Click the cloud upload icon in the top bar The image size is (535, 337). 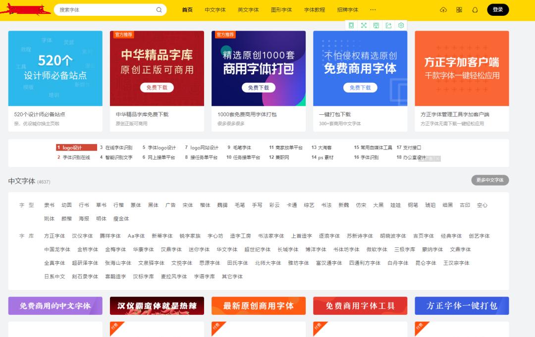tap(443, 9)
